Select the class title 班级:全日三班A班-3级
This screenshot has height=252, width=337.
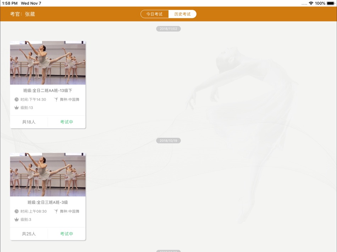coord(48,202)
